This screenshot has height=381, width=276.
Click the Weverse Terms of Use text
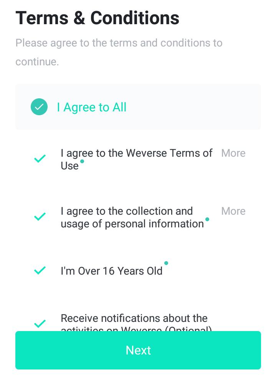coord(137,159)
